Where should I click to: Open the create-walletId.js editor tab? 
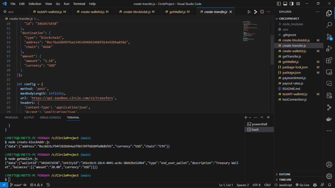[94, 12]
